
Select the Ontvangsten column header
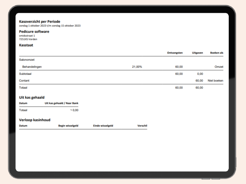click(x=175, y=53)
